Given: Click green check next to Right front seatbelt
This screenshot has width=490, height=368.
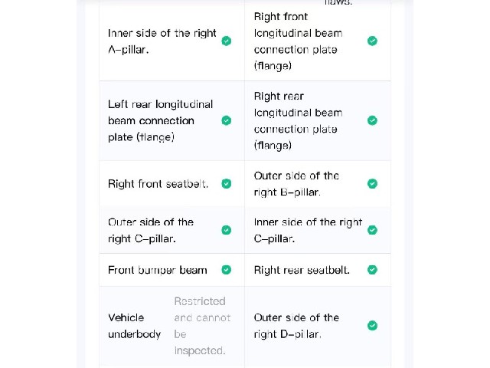Looking at the screenshot, I should click(227, 184).
